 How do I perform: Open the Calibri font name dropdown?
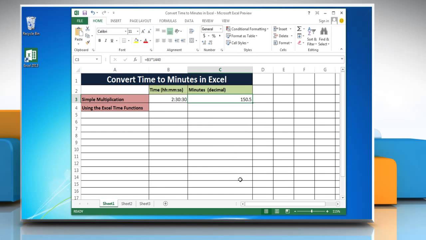125,31
